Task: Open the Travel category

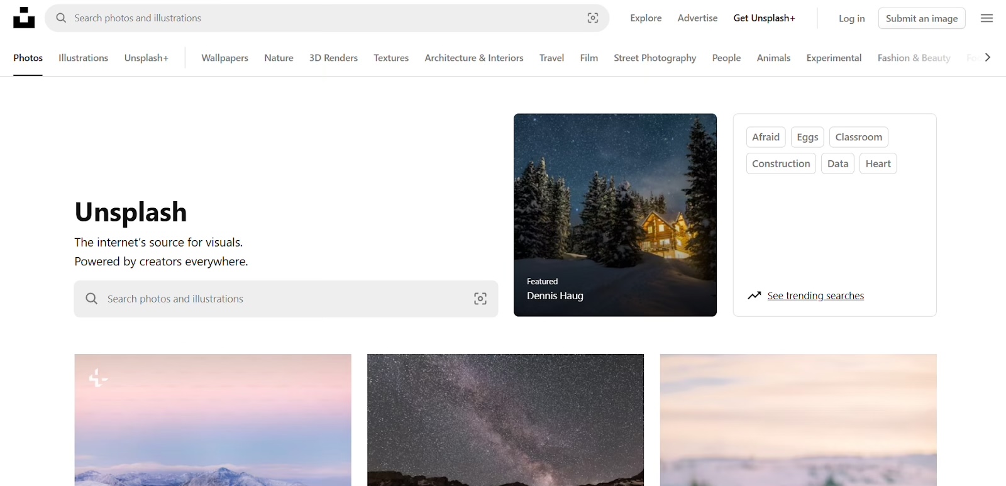Action: 551,58
